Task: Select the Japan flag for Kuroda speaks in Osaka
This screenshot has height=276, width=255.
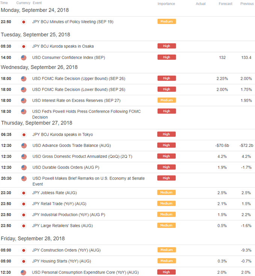Action: tap(24, 46)
